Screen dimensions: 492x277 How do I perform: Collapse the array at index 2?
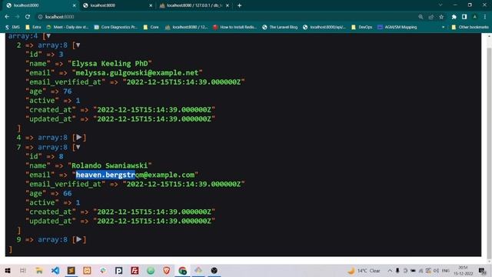[78, 45]
